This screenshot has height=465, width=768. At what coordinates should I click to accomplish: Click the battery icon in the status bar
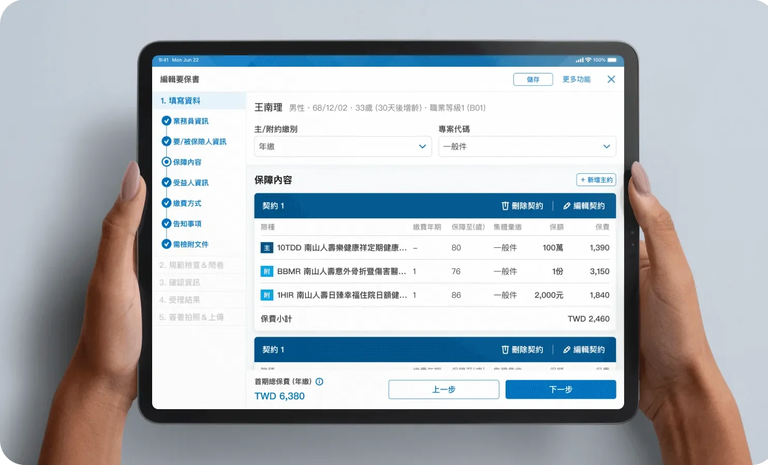pyautogui.click(x=612, y=60)
